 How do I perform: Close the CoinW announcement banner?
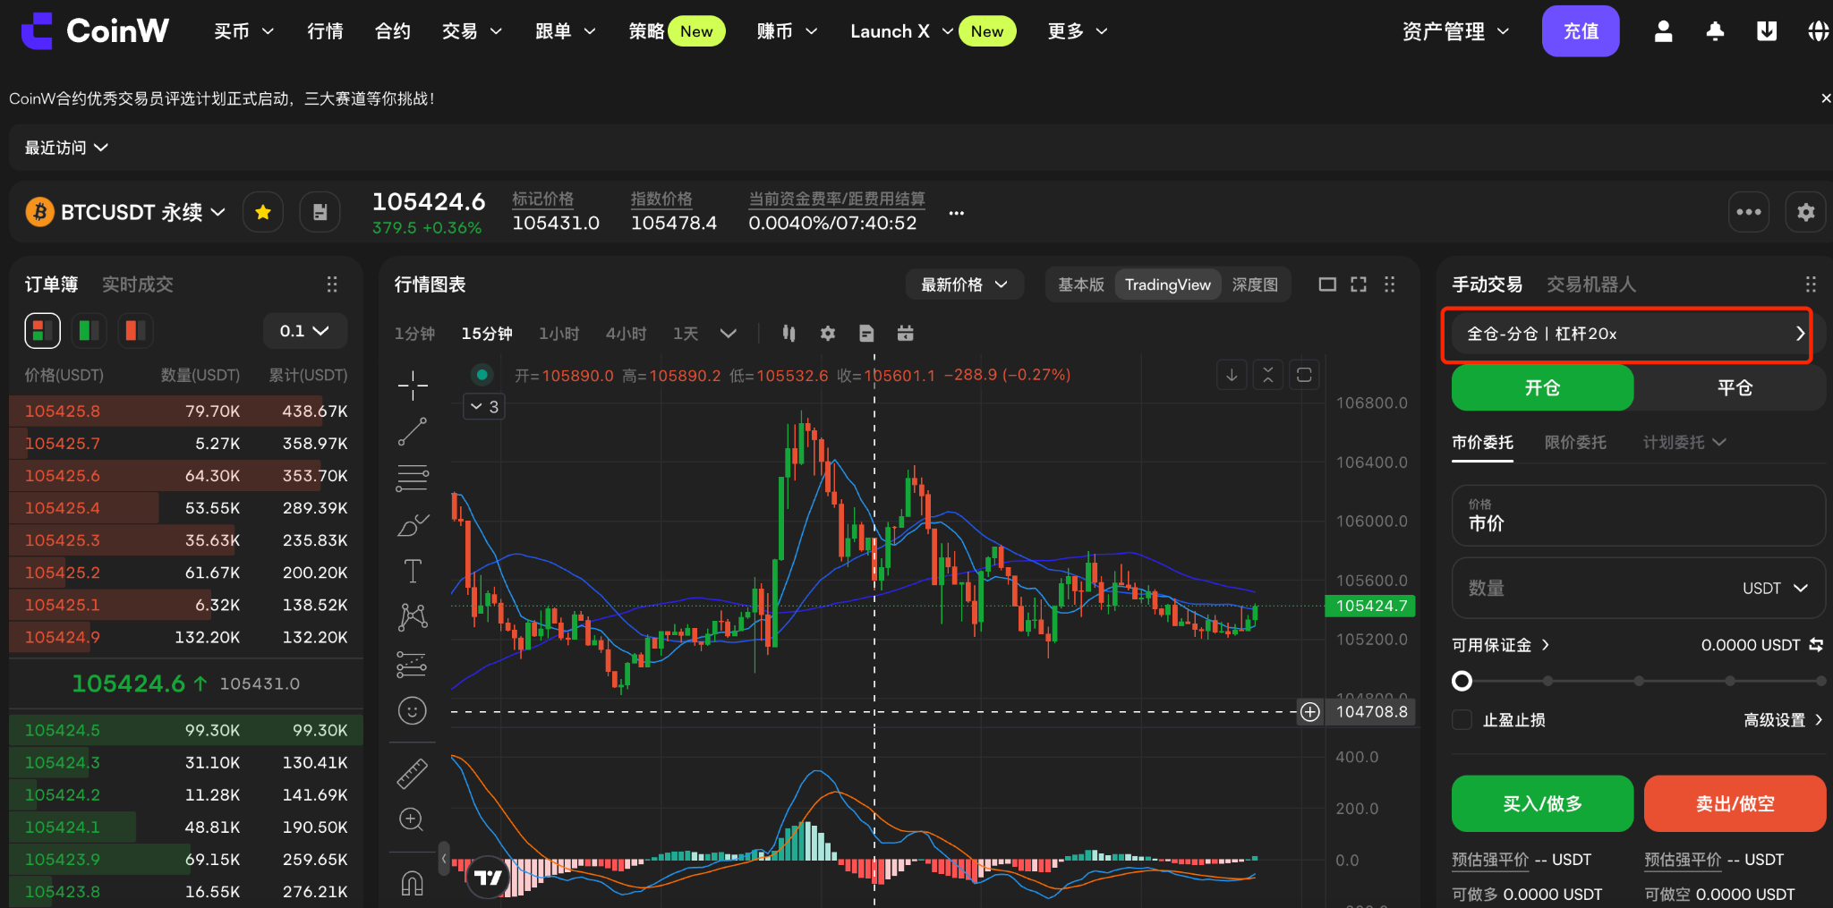pyautogui.click(x=1825, y=98)
